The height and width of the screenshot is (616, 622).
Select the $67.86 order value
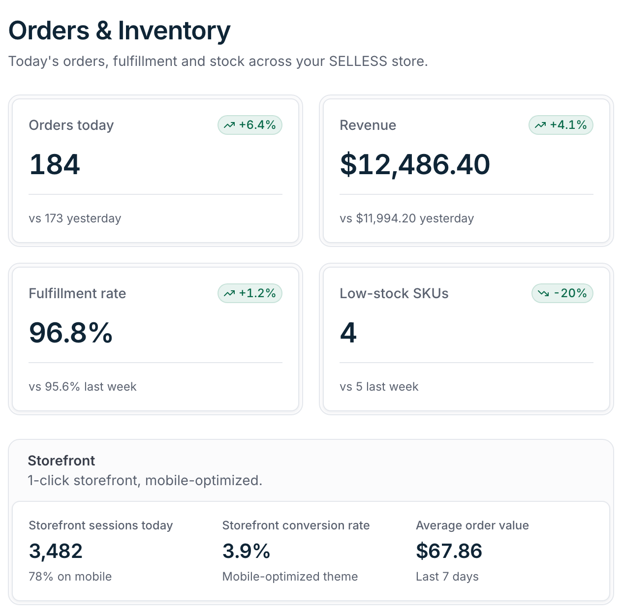click(449, 551)
